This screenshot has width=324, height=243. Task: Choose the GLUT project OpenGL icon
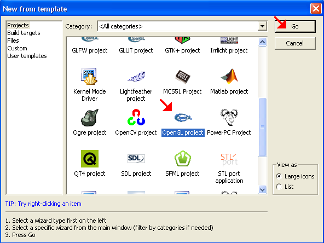136,39
